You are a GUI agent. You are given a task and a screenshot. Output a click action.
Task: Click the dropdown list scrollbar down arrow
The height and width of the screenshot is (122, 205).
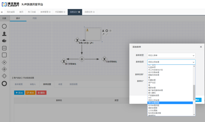(194, 115)
